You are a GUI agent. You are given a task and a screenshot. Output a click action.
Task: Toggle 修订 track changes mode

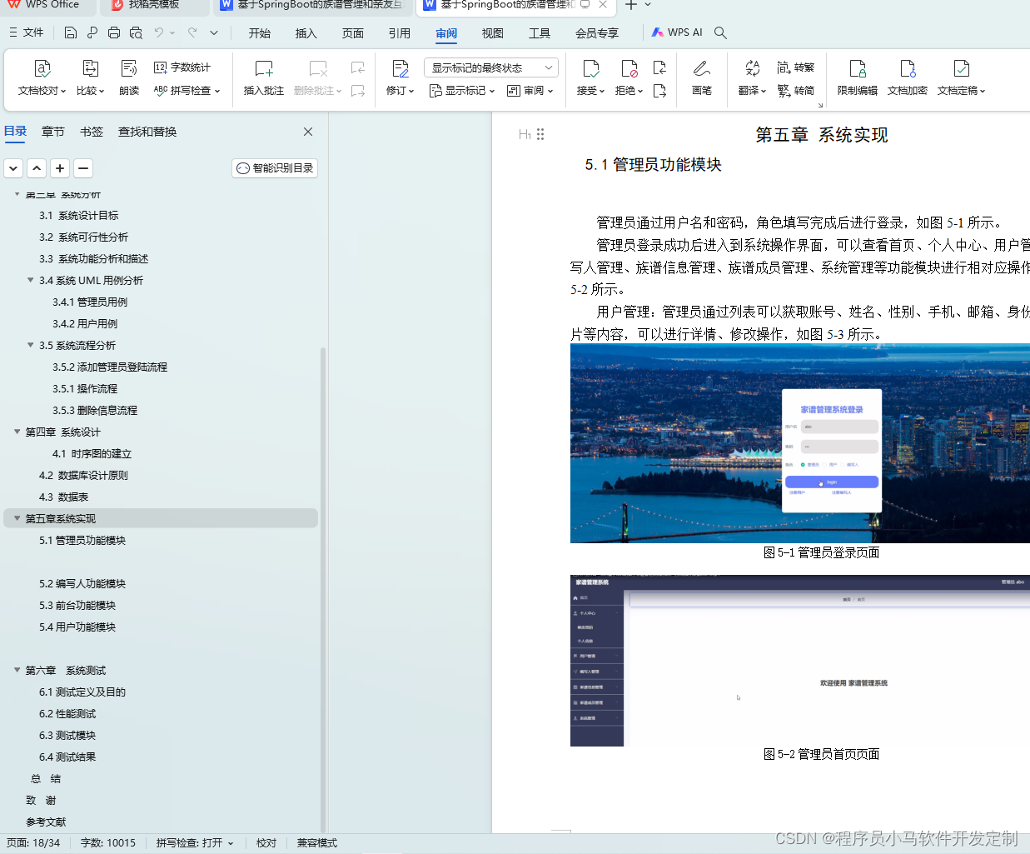(397, 79)
